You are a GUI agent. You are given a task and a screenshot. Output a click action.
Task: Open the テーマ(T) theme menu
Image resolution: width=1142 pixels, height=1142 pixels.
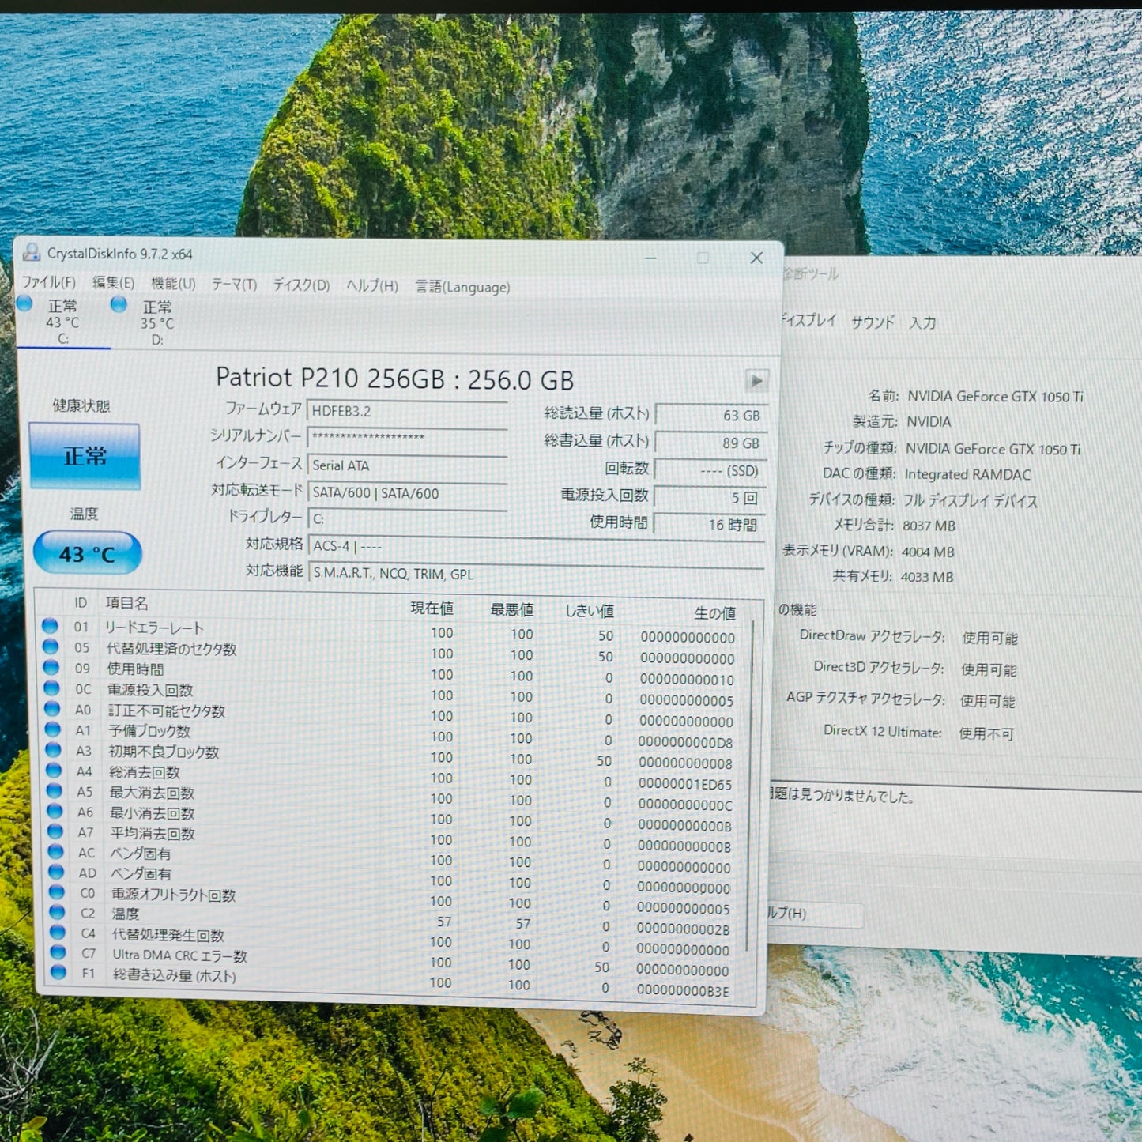pos(236,285)
